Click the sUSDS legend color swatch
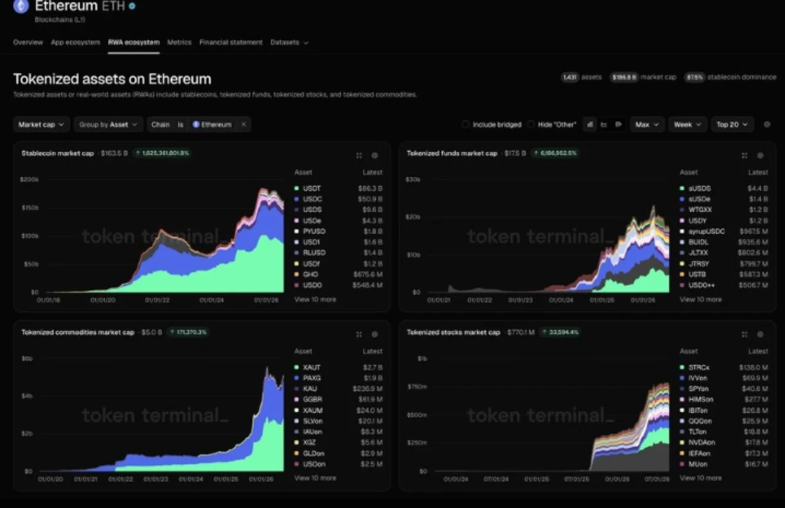The width and height of the screenshot is (785, 508). (682, 188)
